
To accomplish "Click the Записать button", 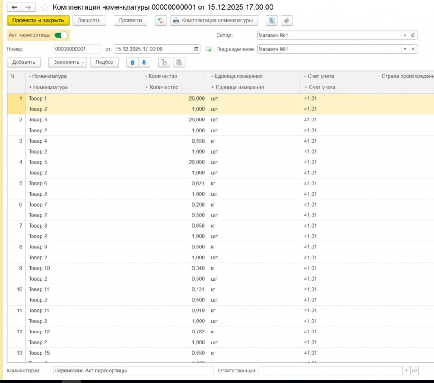I will (89, 20).
